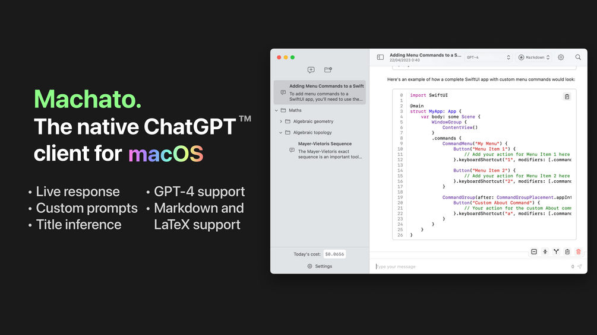Click the Type your message input field

click(472, 267)
